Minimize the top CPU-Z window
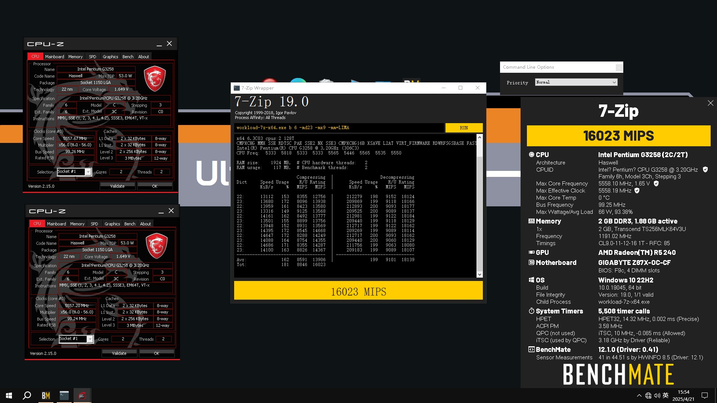 click(x=159, y=44)
